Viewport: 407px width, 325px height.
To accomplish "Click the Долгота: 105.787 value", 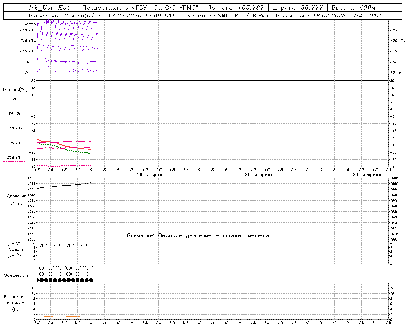I will pos(236,8).
